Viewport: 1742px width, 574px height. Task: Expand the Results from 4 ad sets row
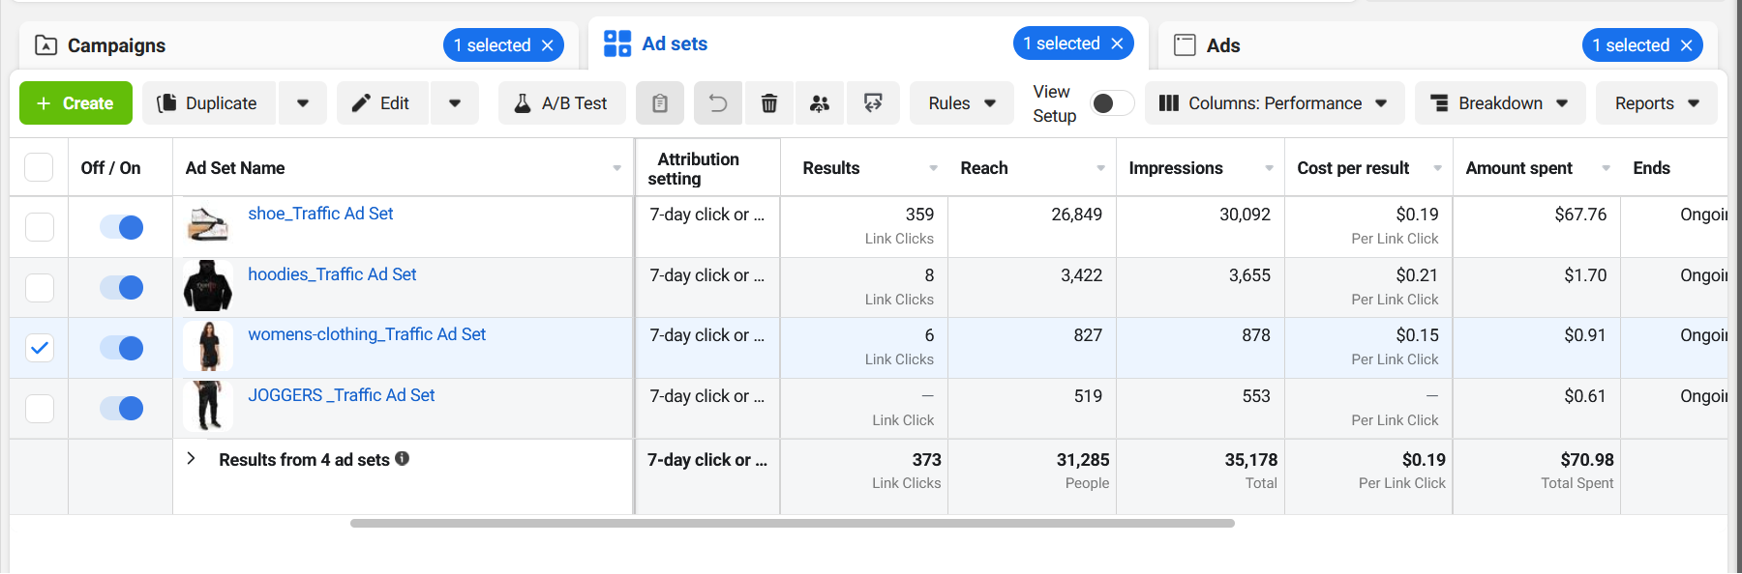192,459
